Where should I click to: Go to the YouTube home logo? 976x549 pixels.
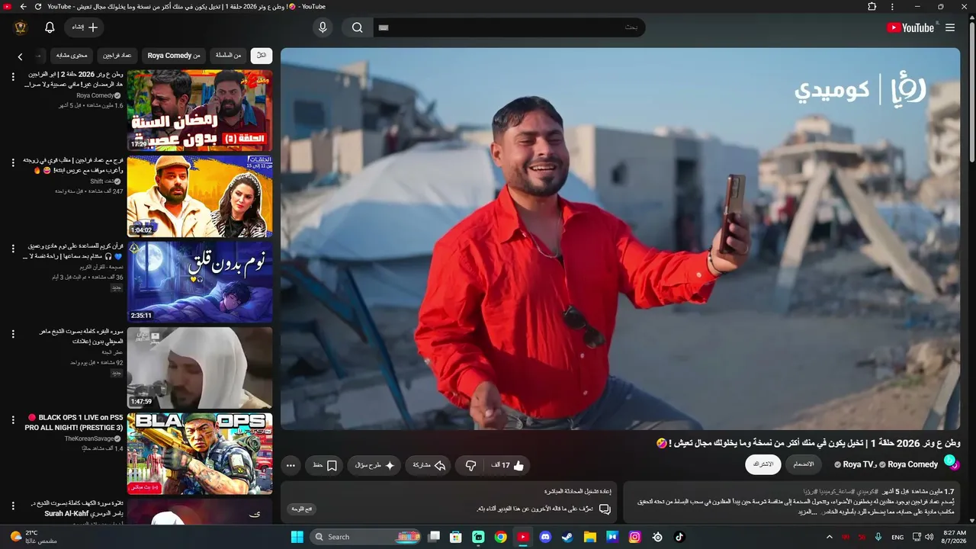pos(910,27)
